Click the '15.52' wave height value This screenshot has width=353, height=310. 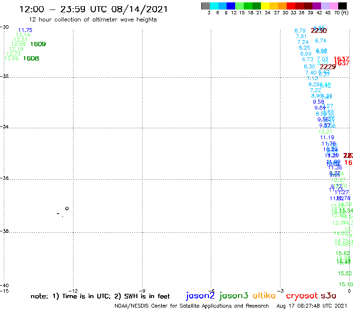345,274
